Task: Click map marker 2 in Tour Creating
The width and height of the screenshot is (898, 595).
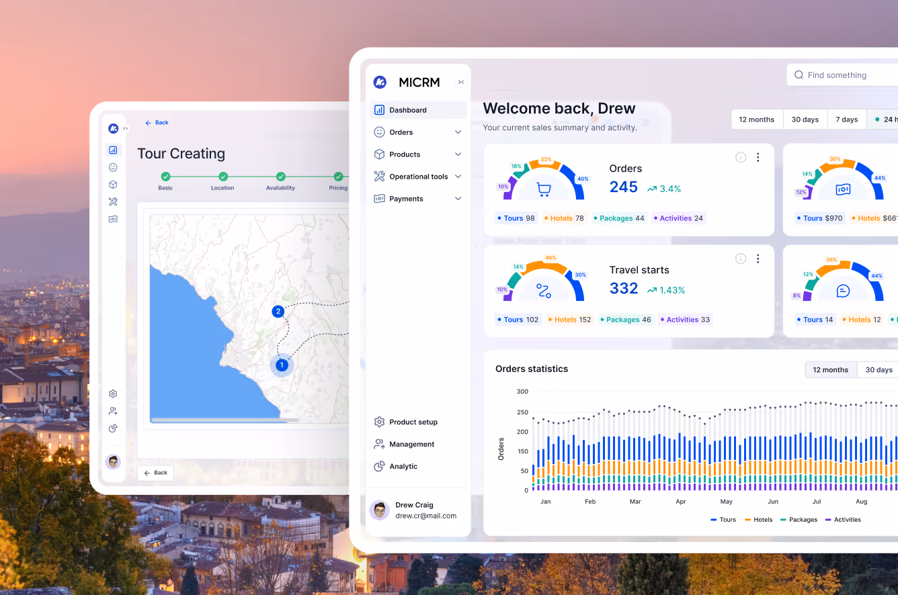Action: (278, 312)
